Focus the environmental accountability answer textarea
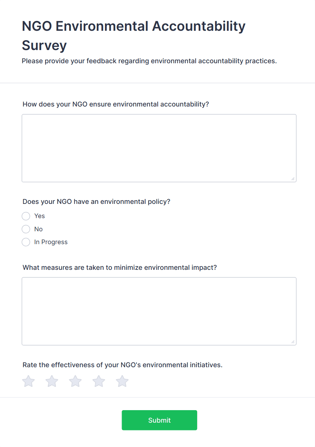This screenshot has width=315, height=447. (159, 148)
